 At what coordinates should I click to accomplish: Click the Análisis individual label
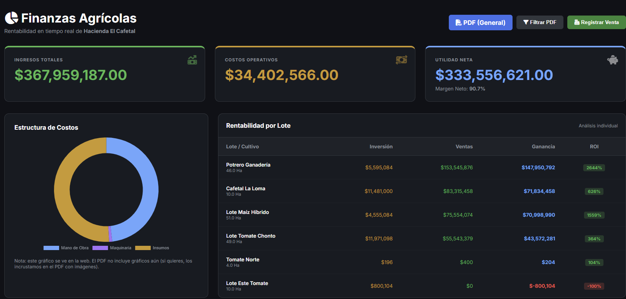click(598, 126)
